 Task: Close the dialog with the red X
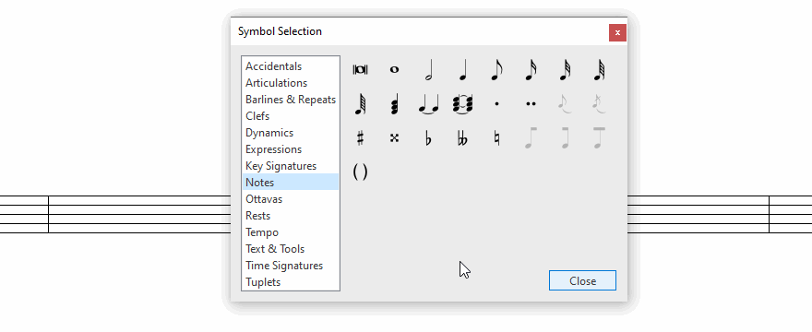(617, 32)
